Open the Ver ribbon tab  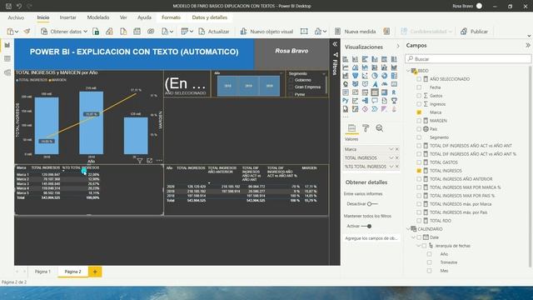pyautogui.click(x=123, y=17)
